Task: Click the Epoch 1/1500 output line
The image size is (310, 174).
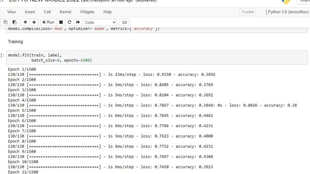Action: (22, 69)
